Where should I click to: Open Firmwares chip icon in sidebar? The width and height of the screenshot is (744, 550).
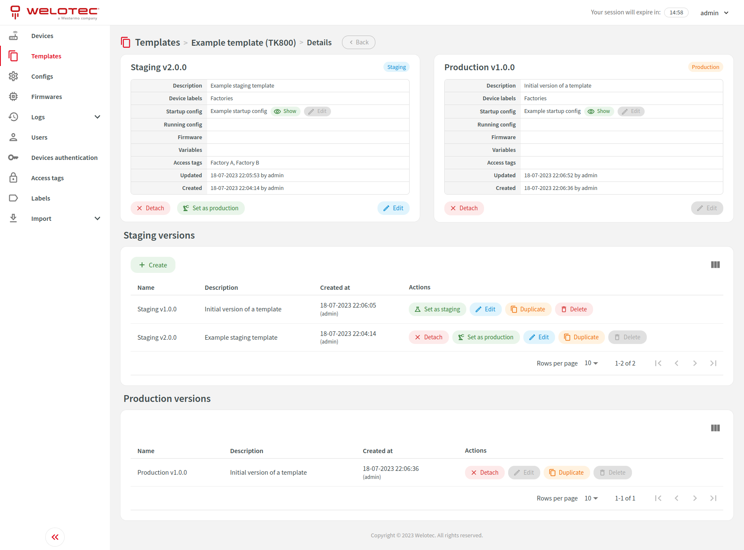[14, 97]
